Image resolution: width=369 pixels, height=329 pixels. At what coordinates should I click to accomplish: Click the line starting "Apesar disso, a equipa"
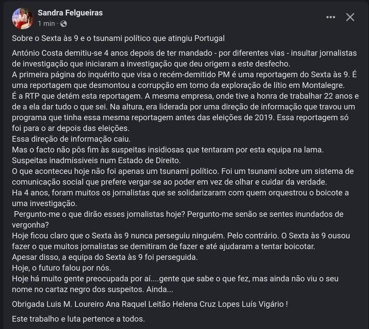[x=105, y=257]
